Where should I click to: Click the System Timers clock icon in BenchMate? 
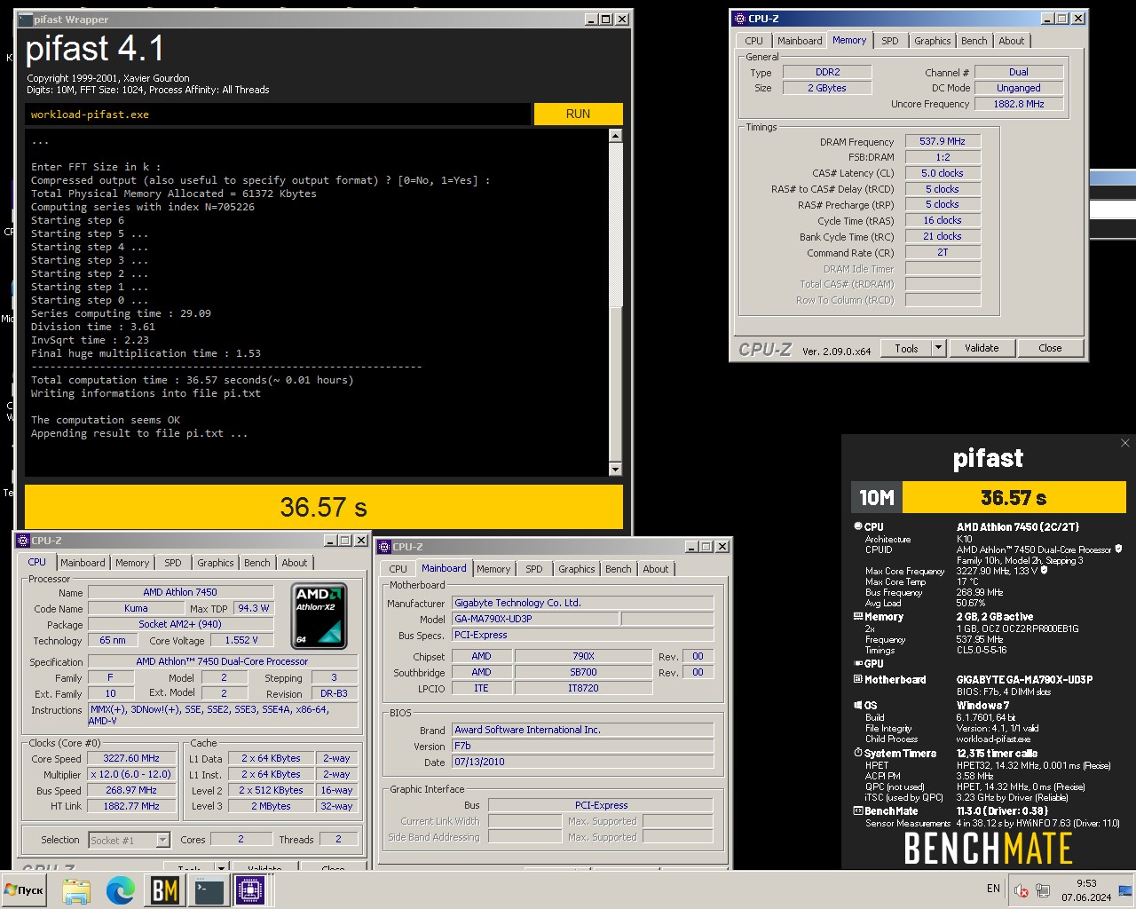[858, 753]
